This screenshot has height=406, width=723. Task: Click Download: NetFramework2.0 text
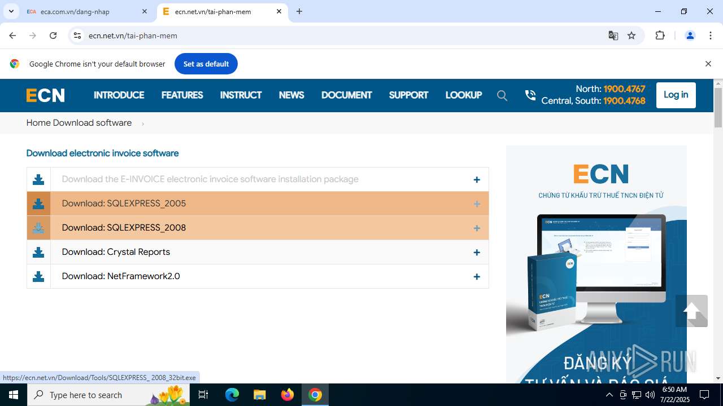click(x=121, y=276)
